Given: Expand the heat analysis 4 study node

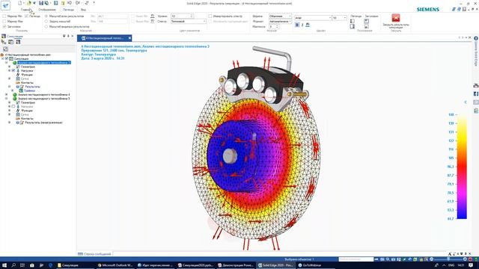Looking at the screenshot, I should pos(7,95).
